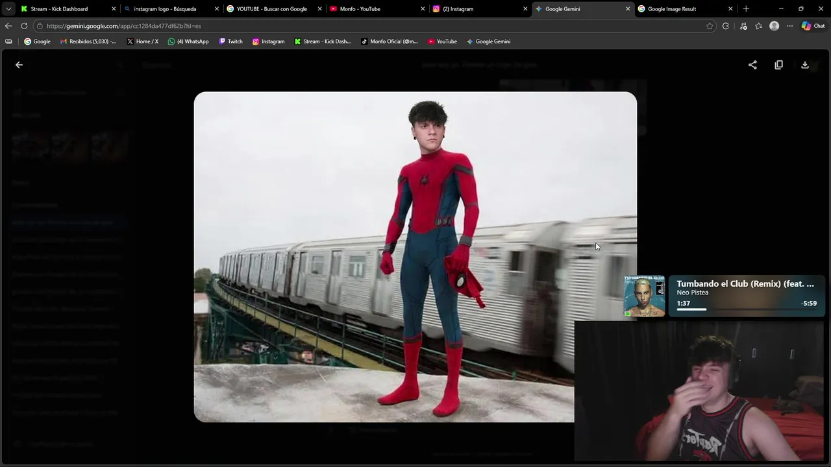The width and height of the screenshot is (831, 467).
Task: Open Stream - Kick Dash bookmark
Action: click(x=323, y=42)
